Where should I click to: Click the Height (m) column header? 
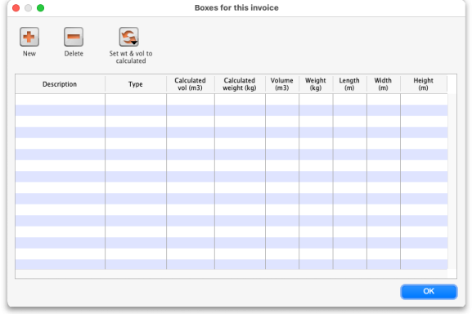(x=424, y=84)
